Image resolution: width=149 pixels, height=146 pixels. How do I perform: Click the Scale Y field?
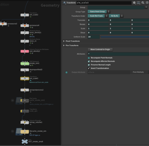click(120, 28)
